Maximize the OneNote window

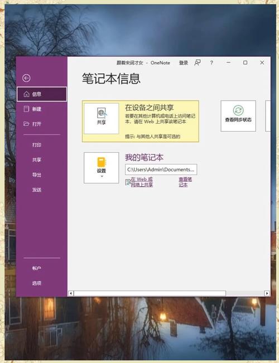[x=245, y=62]
